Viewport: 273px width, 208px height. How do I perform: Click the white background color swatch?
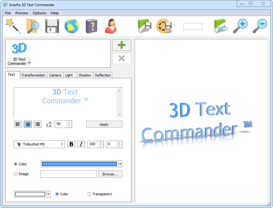tap(30, 194)
